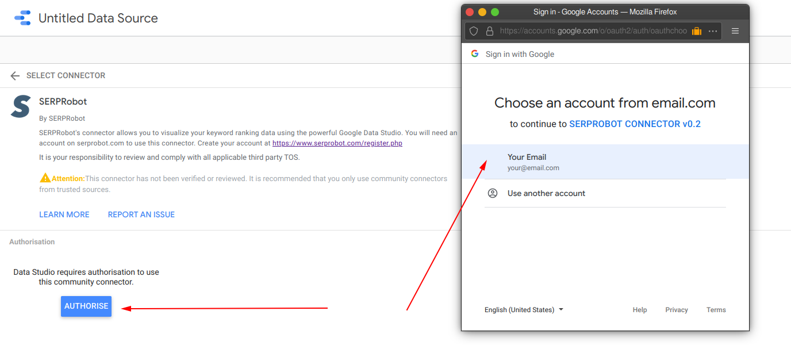
Task: Click the padlock site security icon
Action: [x=490, y=31]
